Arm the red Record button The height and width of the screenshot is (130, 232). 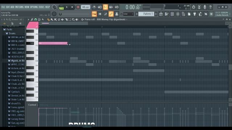(x=78, y=7)
